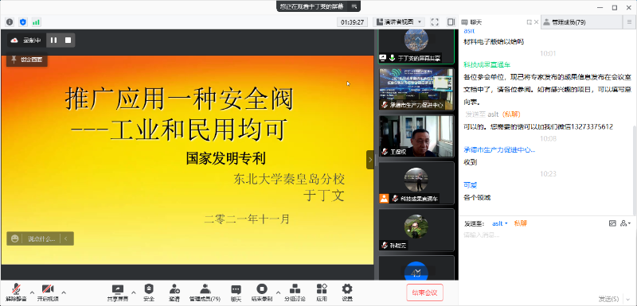Select 于丁文的屏幕共享 video tile
This screenshot has height=306, width=637.
point(416,46)
